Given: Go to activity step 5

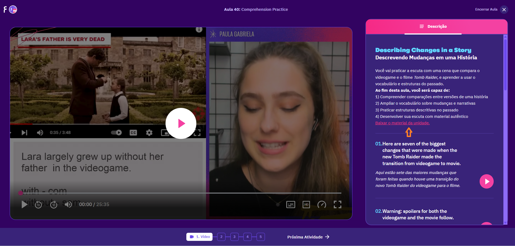Looking at the screenshot, I should tap(261, 237).
